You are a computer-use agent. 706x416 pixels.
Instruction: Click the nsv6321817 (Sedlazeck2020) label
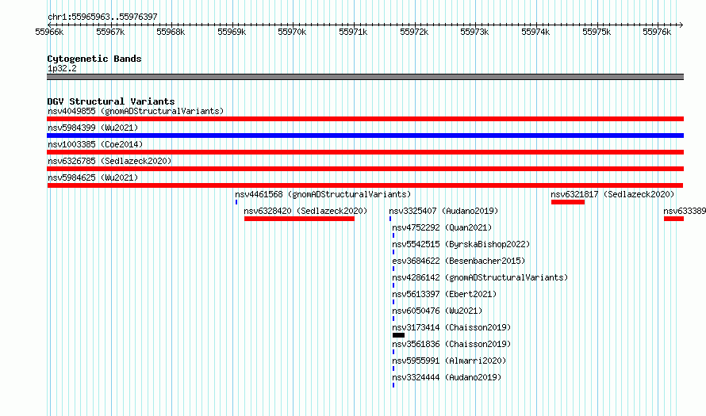[613, 194]
